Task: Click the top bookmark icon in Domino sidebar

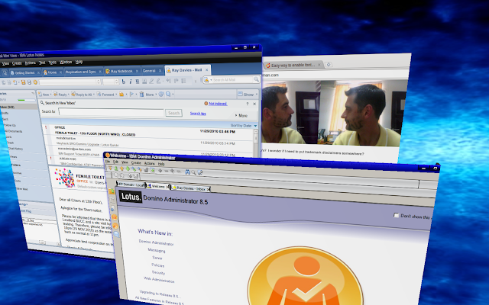Action: (x=112, y=191)
